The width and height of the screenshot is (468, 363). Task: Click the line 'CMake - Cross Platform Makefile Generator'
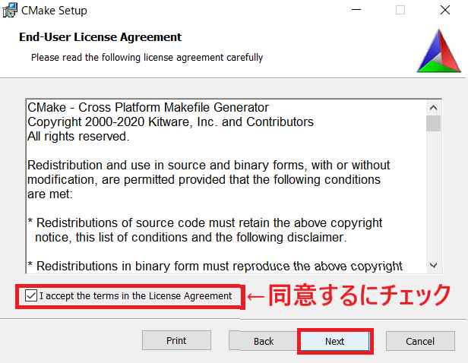tap(148, 107)
